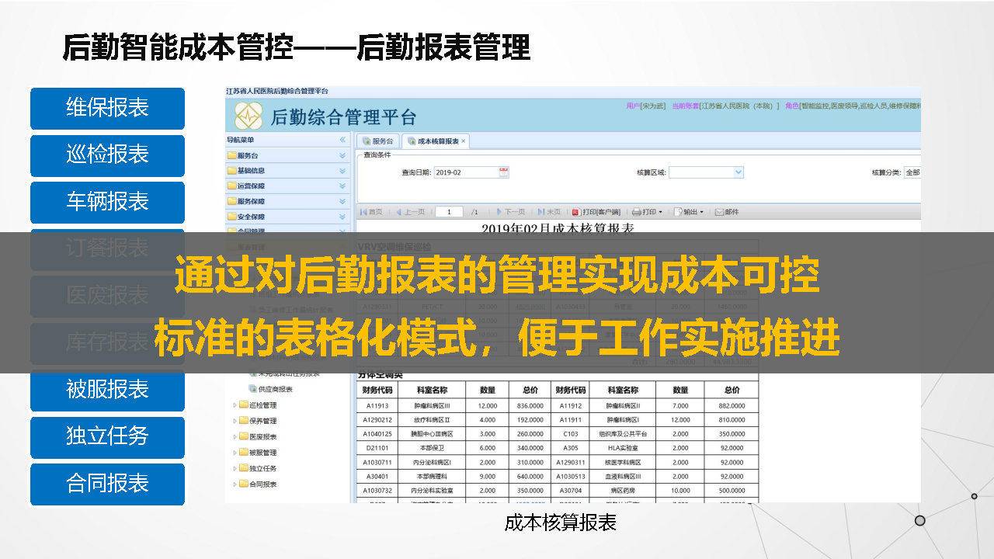994x559 pixels.
Task: Click the 车辆报表 slide button
Action: (x=107, y=202)
